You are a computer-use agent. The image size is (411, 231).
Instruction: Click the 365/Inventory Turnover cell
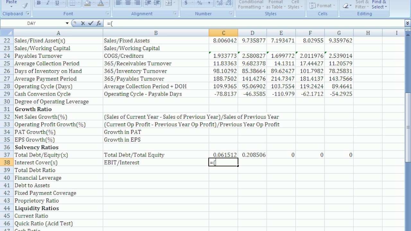point(156,71)
